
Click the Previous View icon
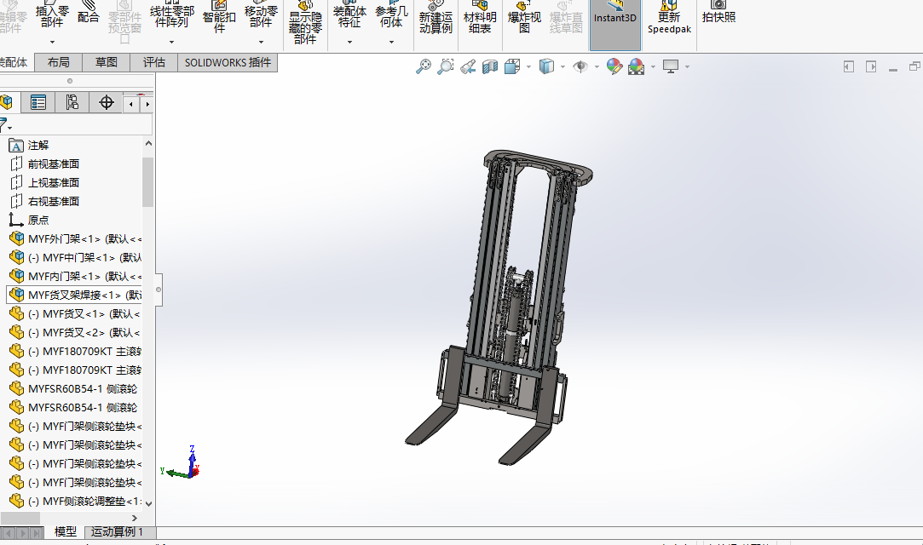coord(468,66)
